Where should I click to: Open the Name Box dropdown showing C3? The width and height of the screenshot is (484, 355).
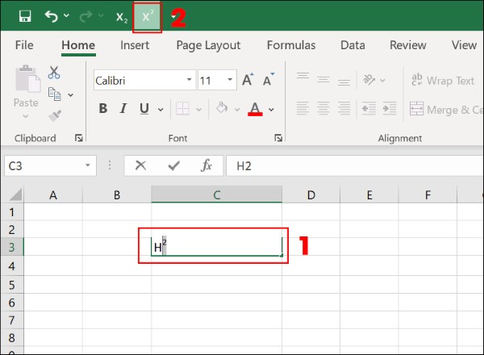tap(88, 165)
